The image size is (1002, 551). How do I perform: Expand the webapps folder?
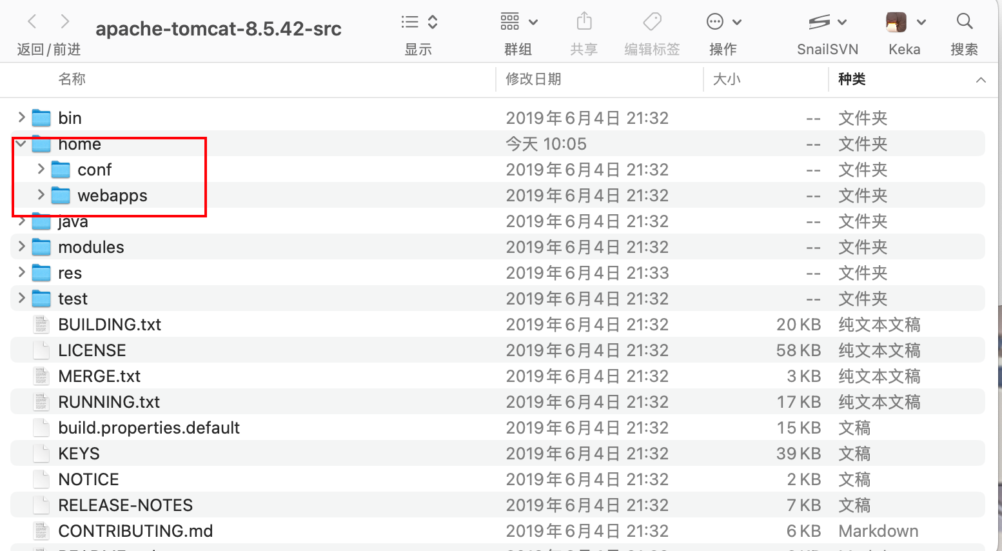(41, 195)
